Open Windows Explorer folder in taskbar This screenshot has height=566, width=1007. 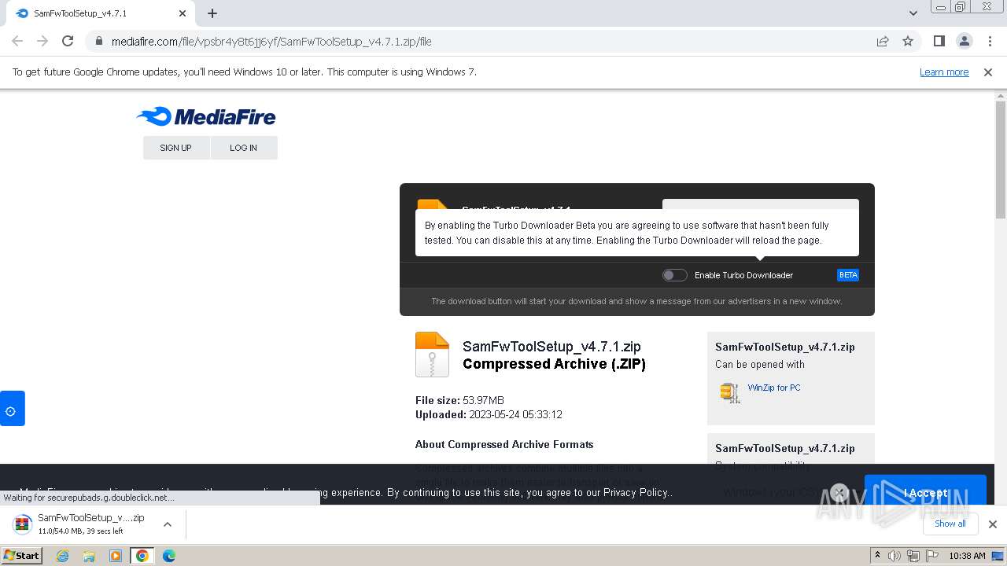pyautogui.click(x=89, y=556)
